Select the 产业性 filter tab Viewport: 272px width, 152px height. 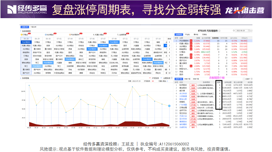click(x=187, y=35)
